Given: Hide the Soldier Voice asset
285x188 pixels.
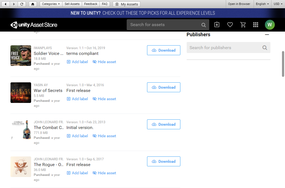Looking at the screenshot, I should [104, 62].
